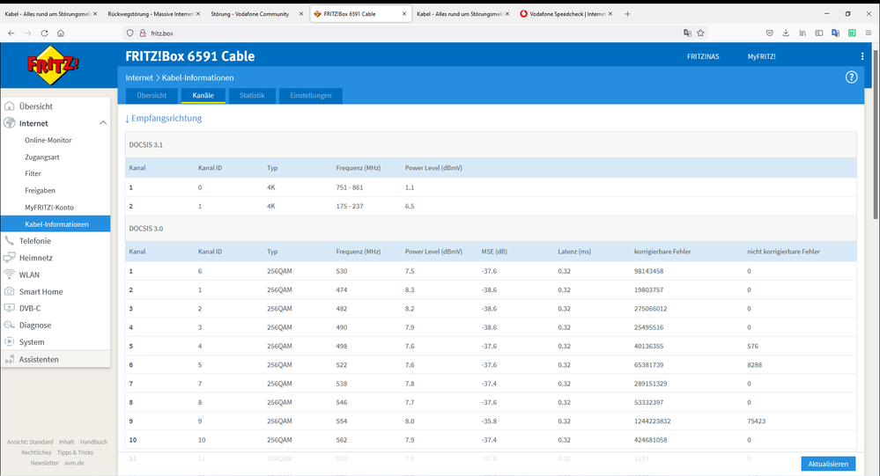Open the help question mark icon
880x476 pixels.
click(852, 77)
